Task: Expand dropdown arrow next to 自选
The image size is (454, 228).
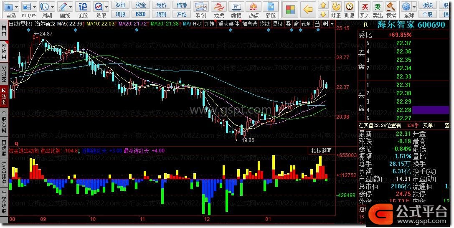Action: point(16,7)
